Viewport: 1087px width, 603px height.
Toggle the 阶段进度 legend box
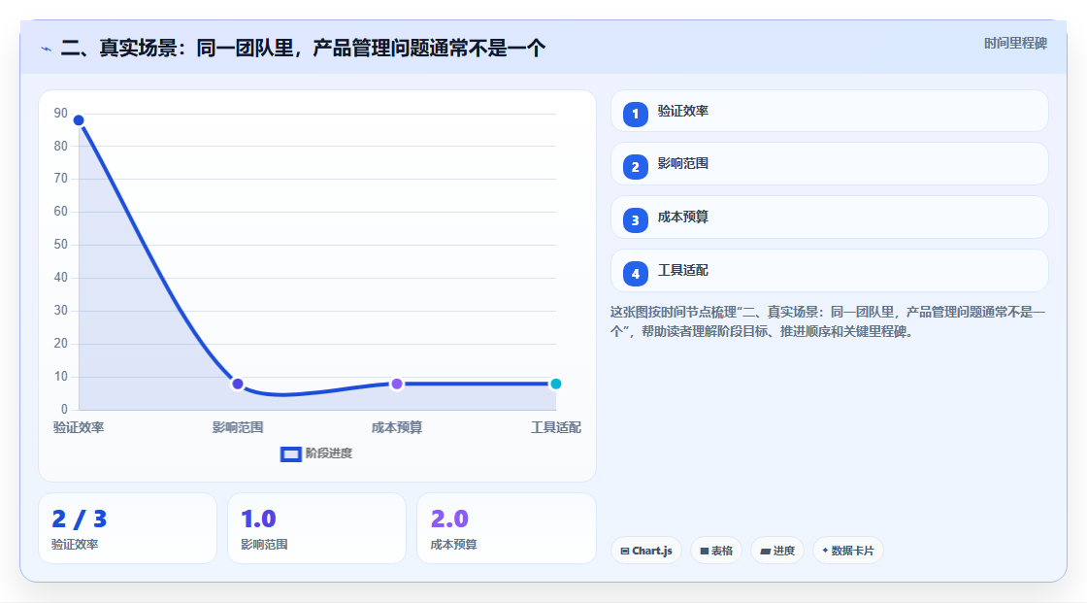290,454
